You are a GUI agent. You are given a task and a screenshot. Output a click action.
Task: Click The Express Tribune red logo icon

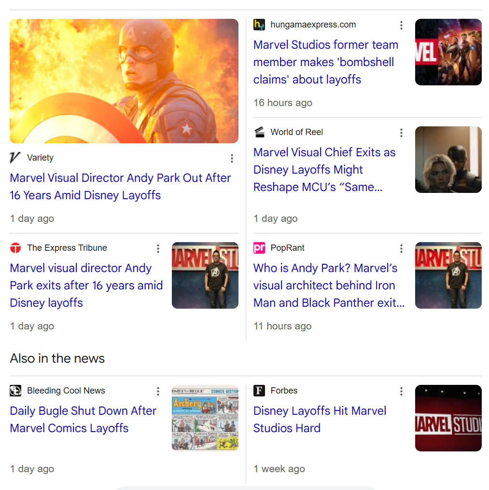pos(15,248)
